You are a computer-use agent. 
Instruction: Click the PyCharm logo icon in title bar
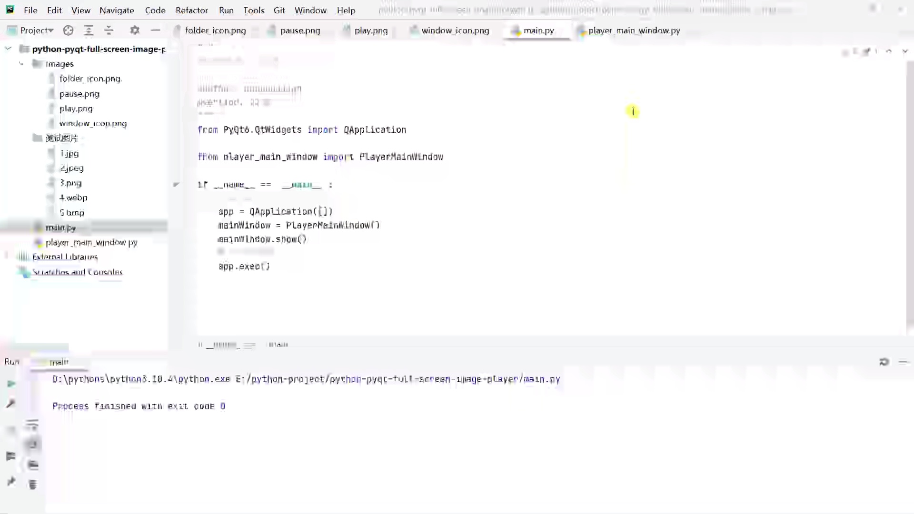tap(10, 10)
